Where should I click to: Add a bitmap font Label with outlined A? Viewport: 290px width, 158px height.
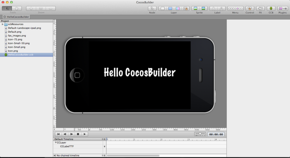point(221,8)
